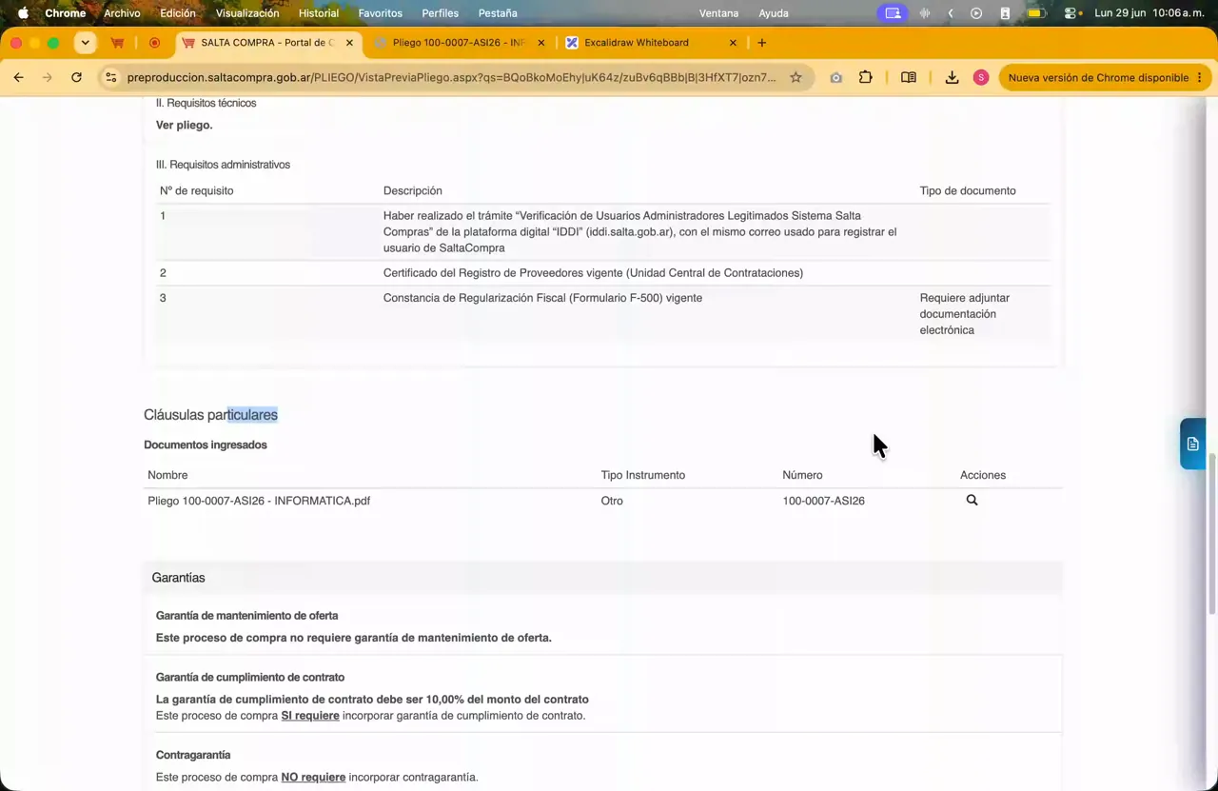Go back to the previous page
This screenshot has height=791, width=1218.
[x=18, y=77]
